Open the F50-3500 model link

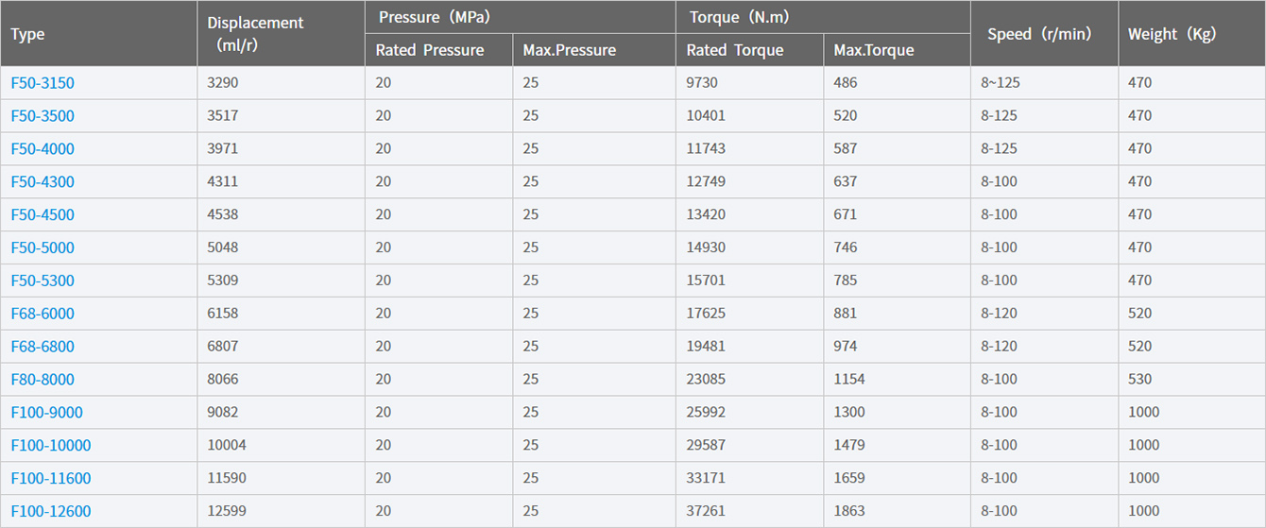tap(43, 116)
